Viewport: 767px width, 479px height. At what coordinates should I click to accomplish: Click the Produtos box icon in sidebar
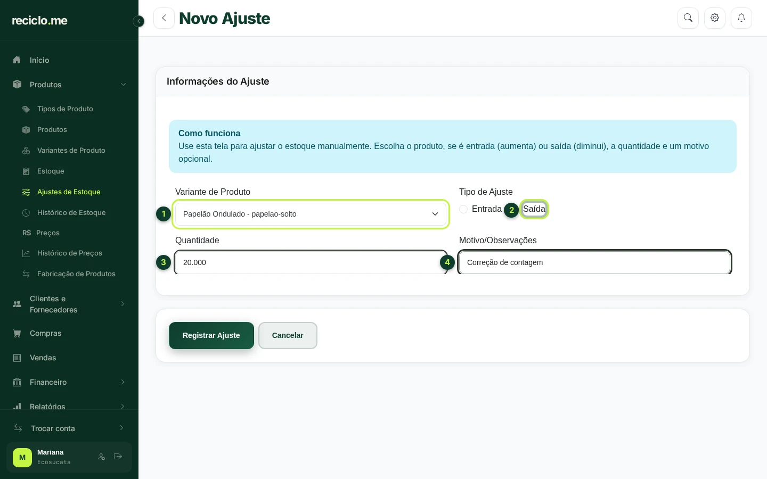coord(17,85)
